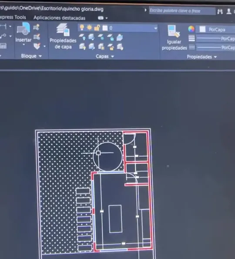The height and width of the screenshot is (259, 235).
Task: Click the Unlock Layer icon
Action: pos(111,47)
